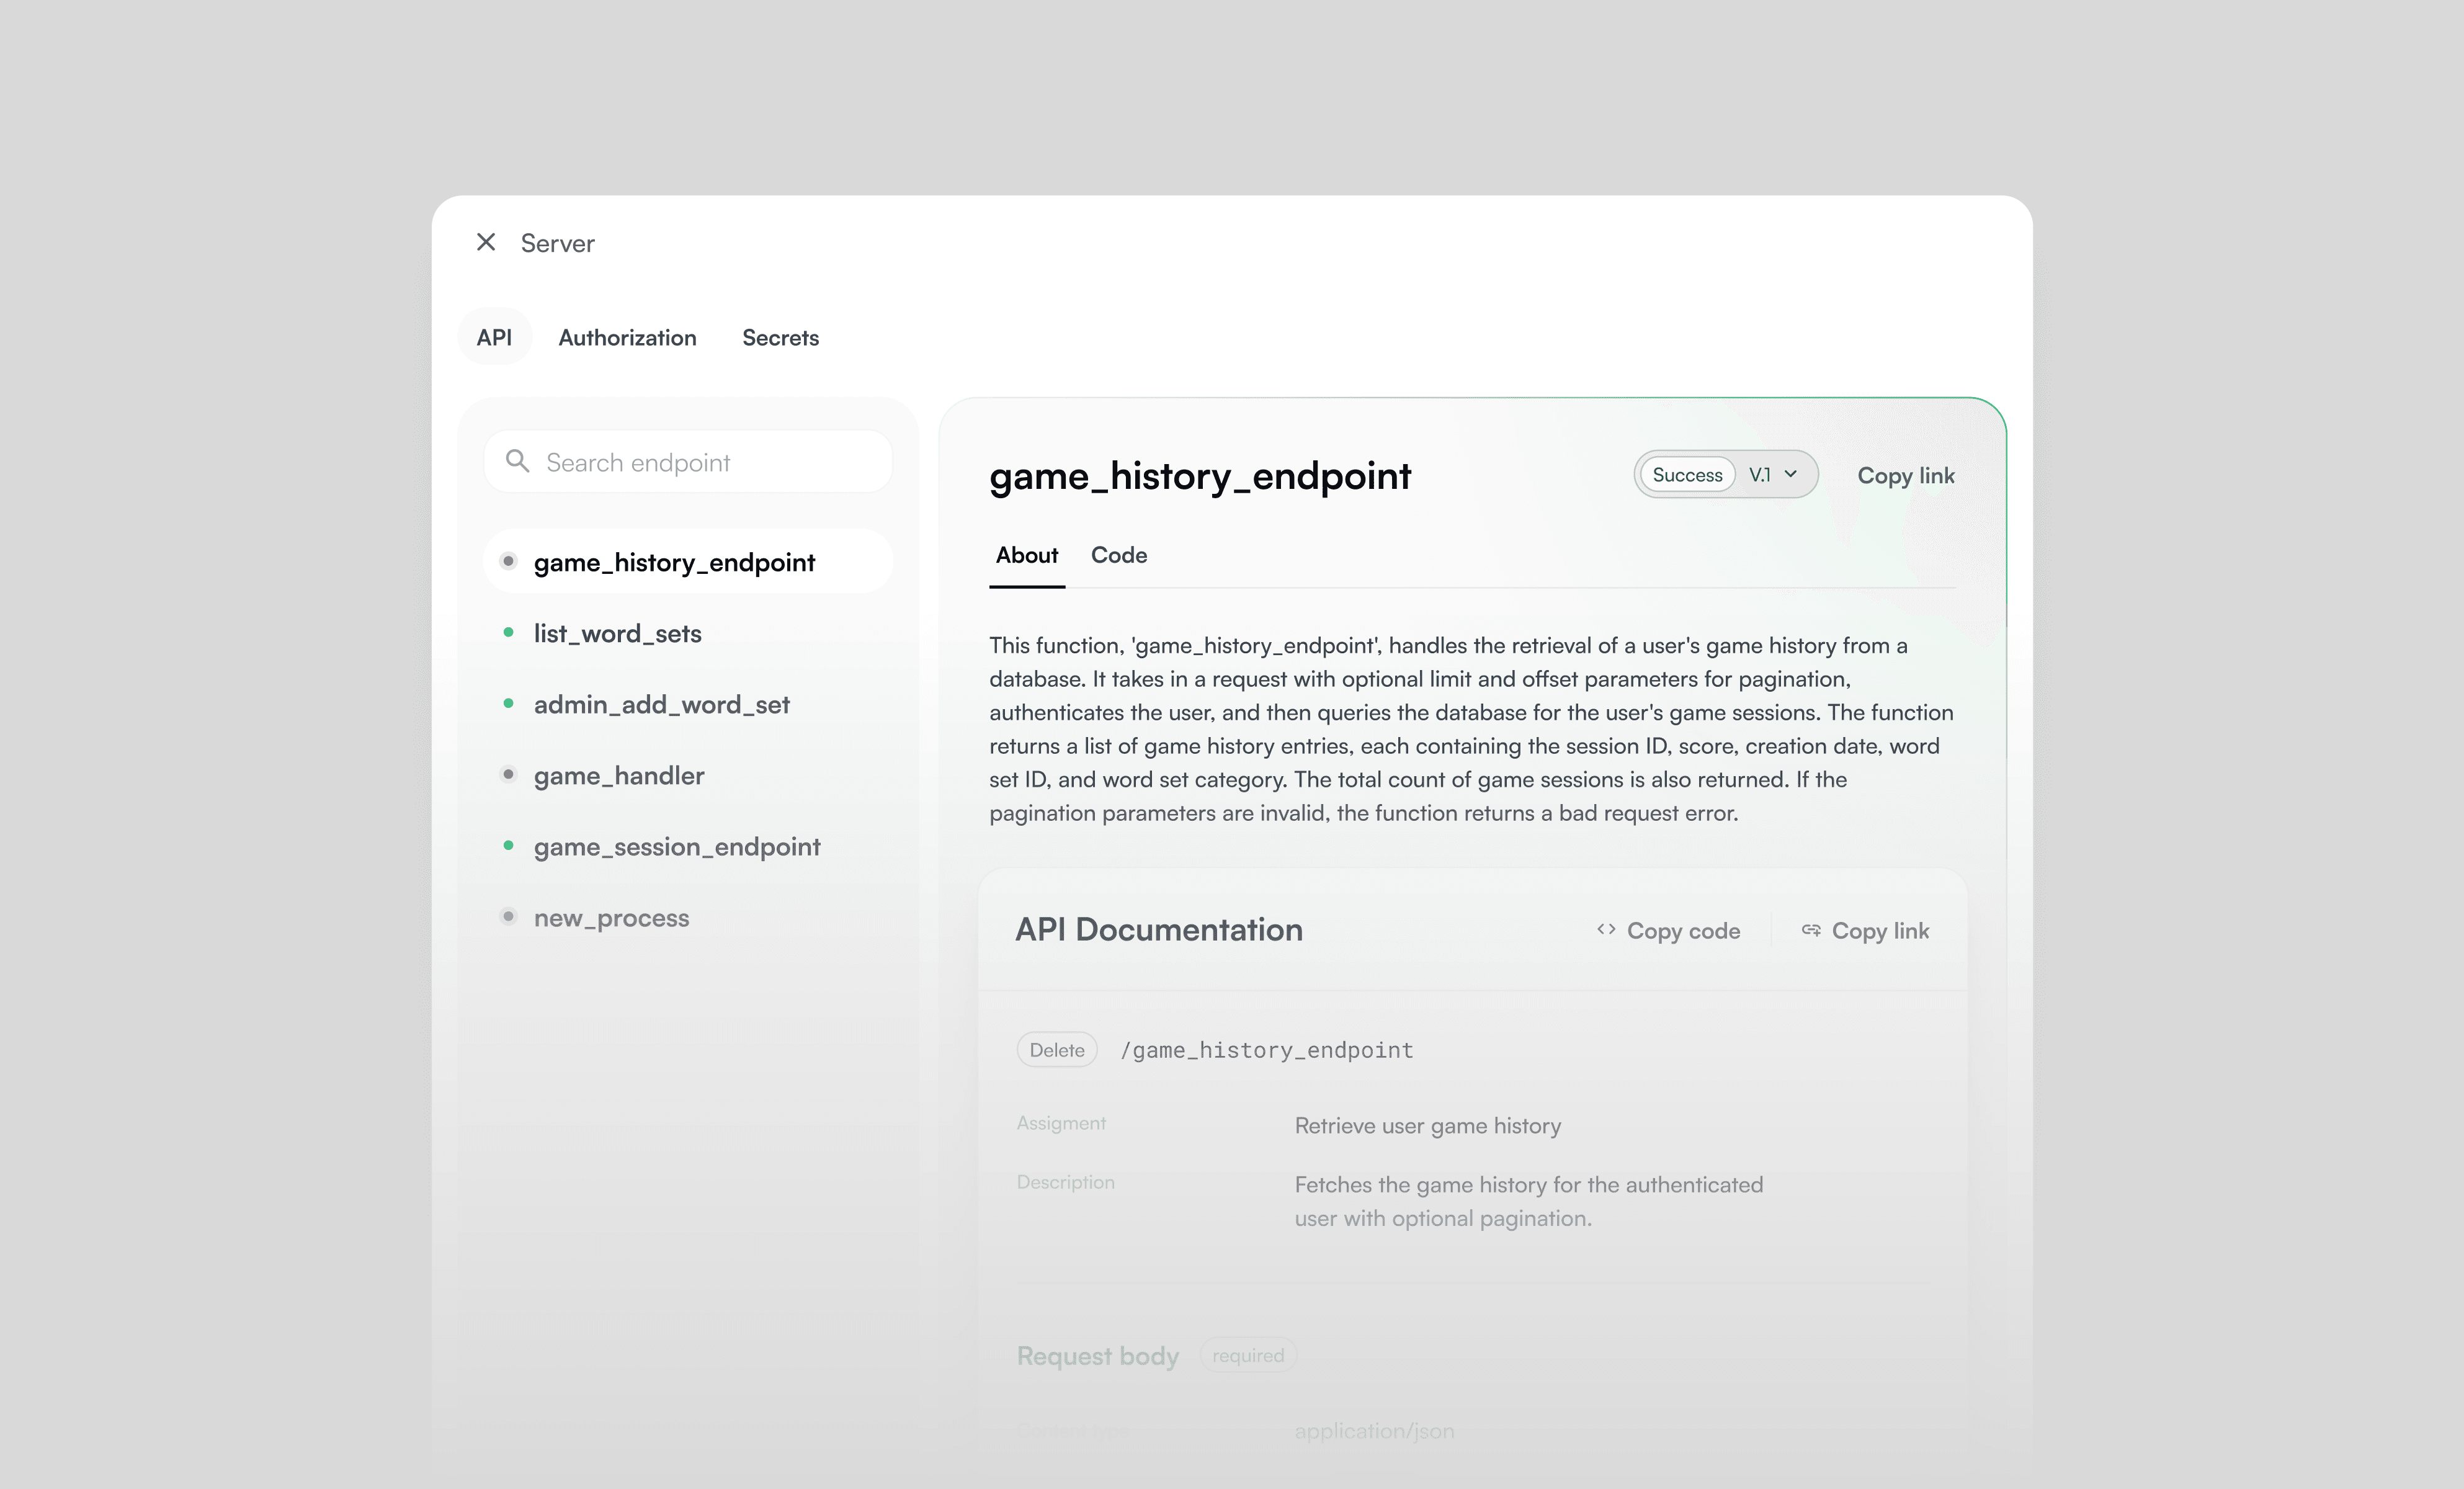This screenshot has height=1489, width=2464.
Task: Click green dot beside admin_add_word_set
Action: click(x=508, y=703)
